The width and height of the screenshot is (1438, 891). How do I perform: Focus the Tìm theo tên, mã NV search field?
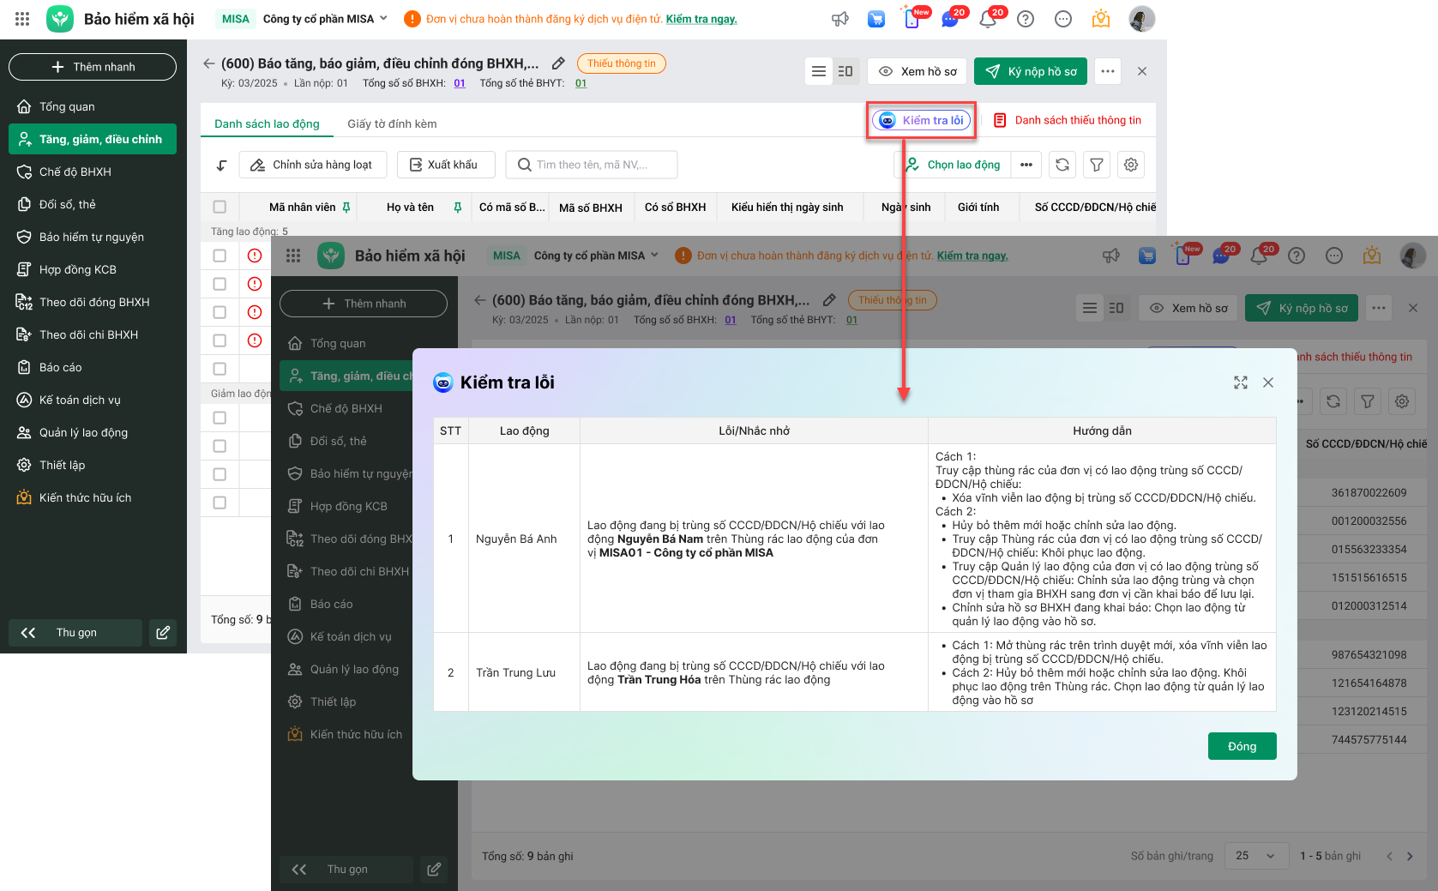[592, 165]
